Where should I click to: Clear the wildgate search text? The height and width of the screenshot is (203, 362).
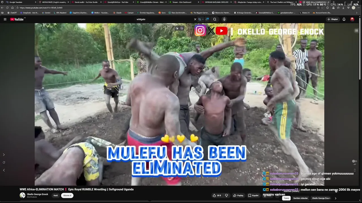[x=195, y=19]
